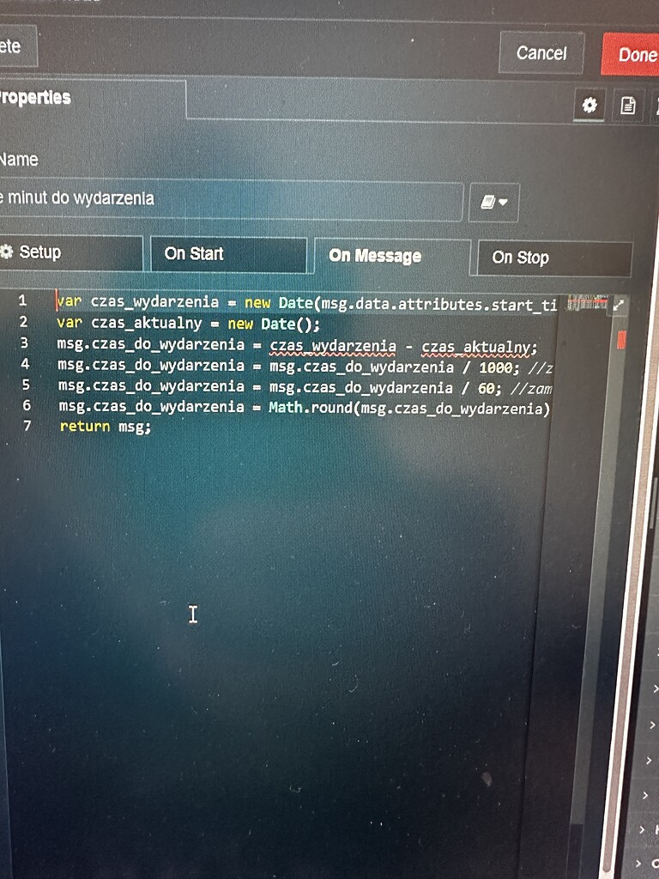
Task: Open the library book dropdown
Action: click(494, 202)
